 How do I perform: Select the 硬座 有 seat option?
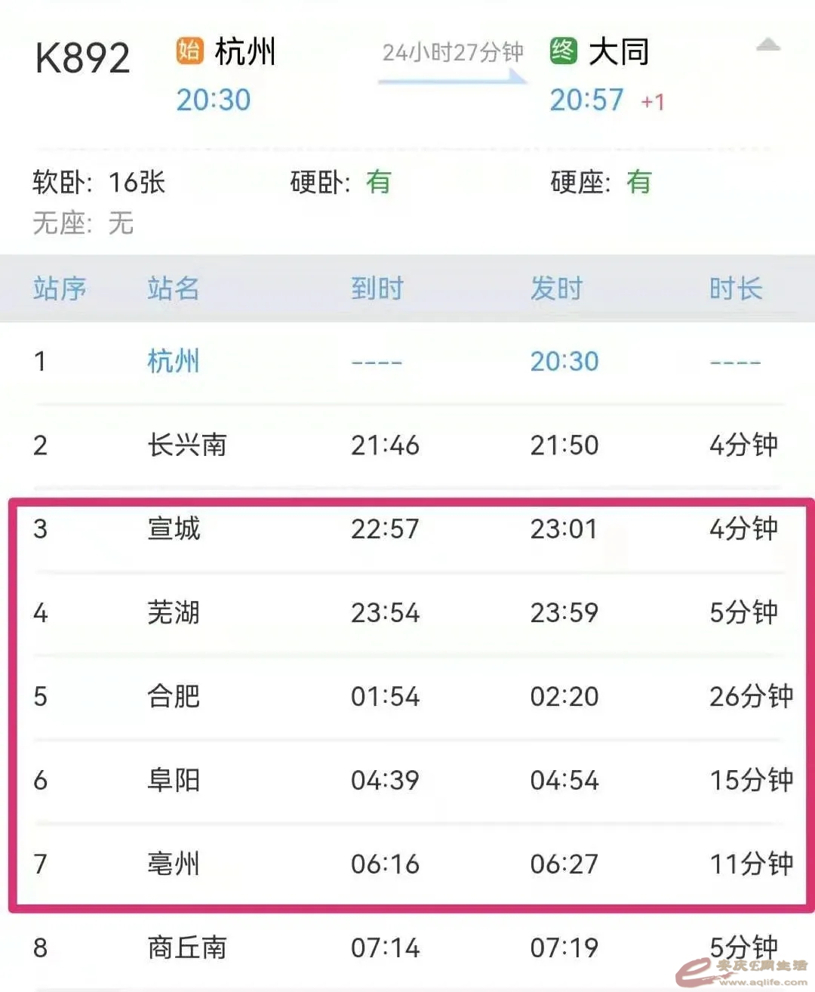pyautogui.click(x=600, y=182)
